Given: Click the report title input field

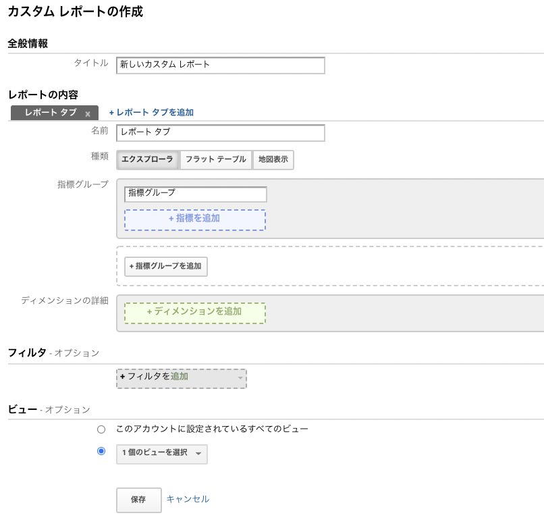Looking at the screenshot, I should click(x=219, y=65).
